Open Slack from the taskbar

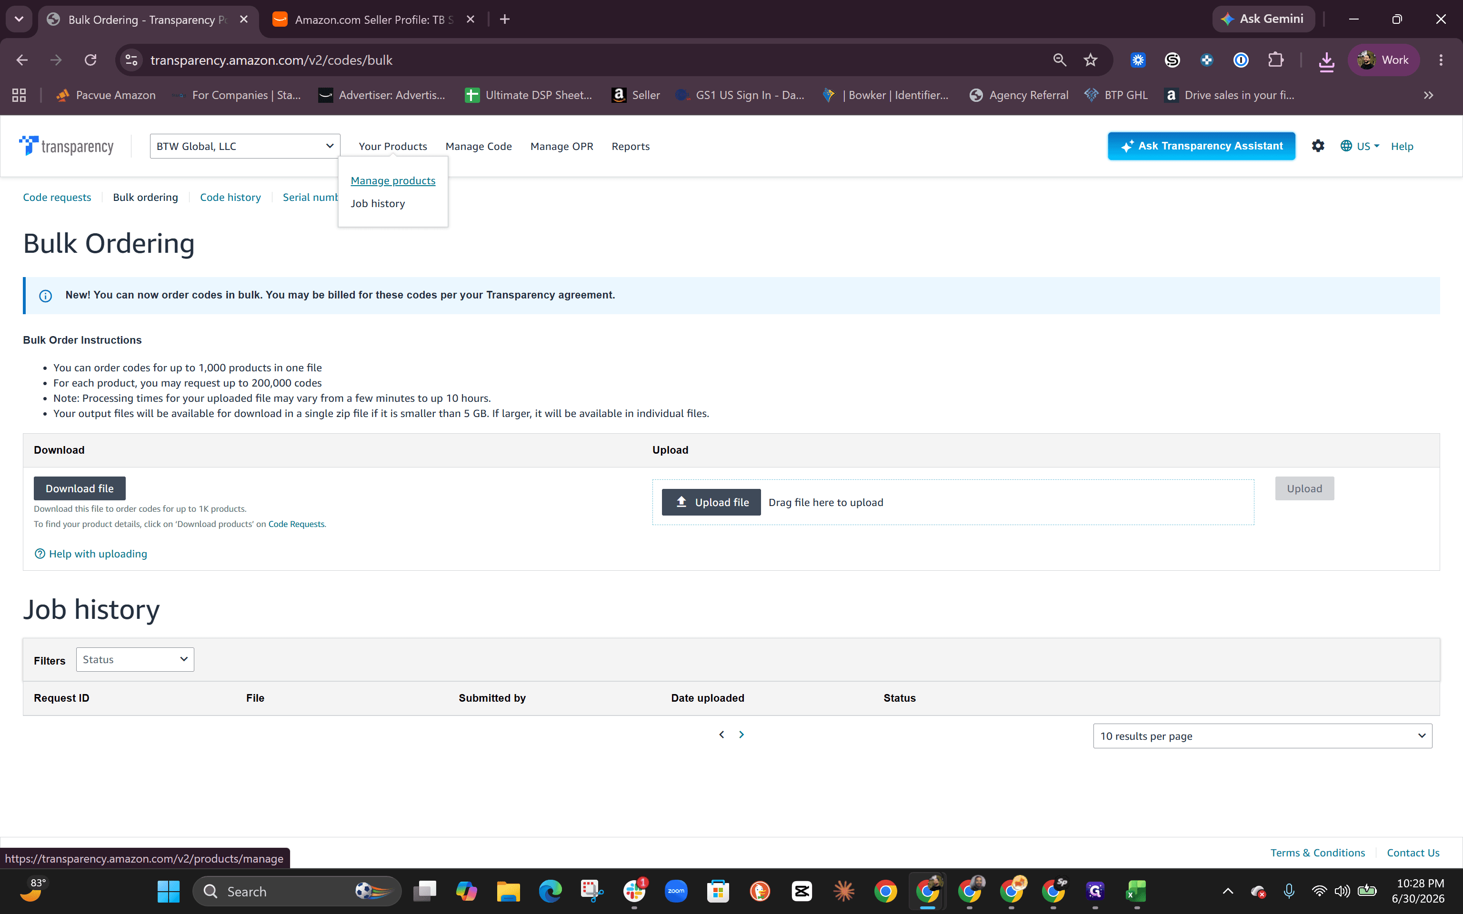coord(634,891)
